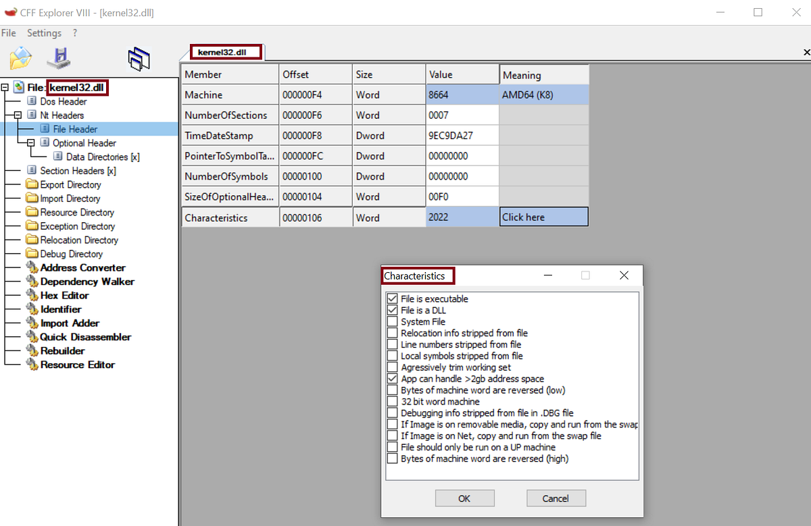Uncheck 'File is executable' characteristic

tap(393, 298)
